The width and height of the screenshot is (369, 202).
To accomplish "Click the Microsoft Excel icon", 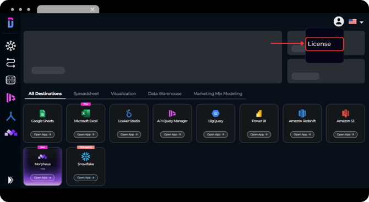I will 86,114.
